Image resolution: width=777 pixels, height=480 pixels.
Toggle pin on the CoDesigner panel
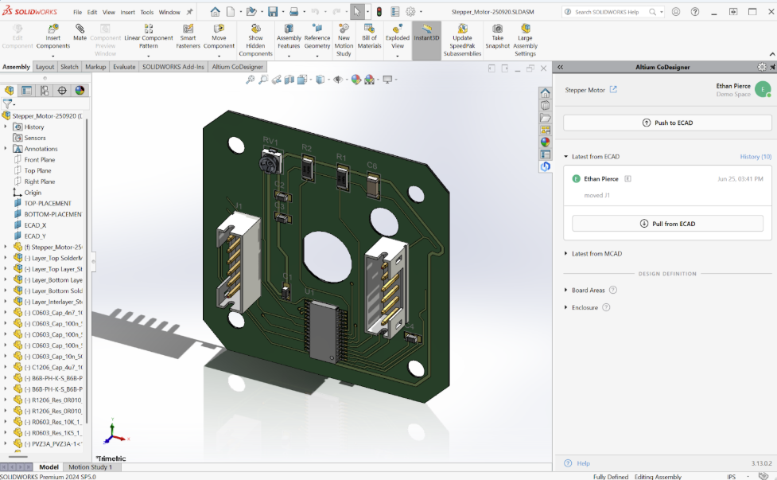(x=771, y=68)
